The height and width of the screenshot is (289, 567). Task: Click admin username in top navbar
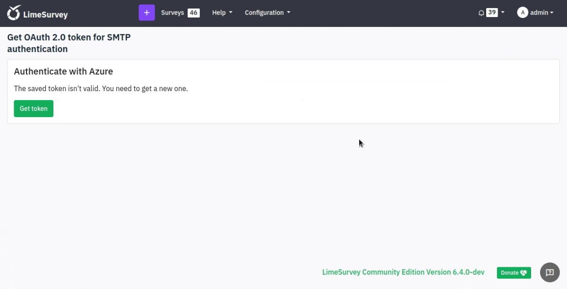[x=540, y=12]
